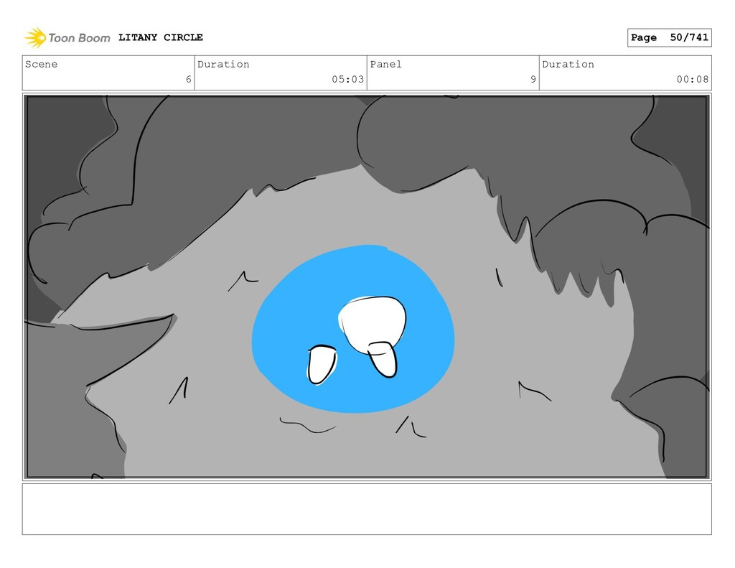This screenshot has width=735, height=568.
Task: Click the scene number 6
Action: point(189,79)
